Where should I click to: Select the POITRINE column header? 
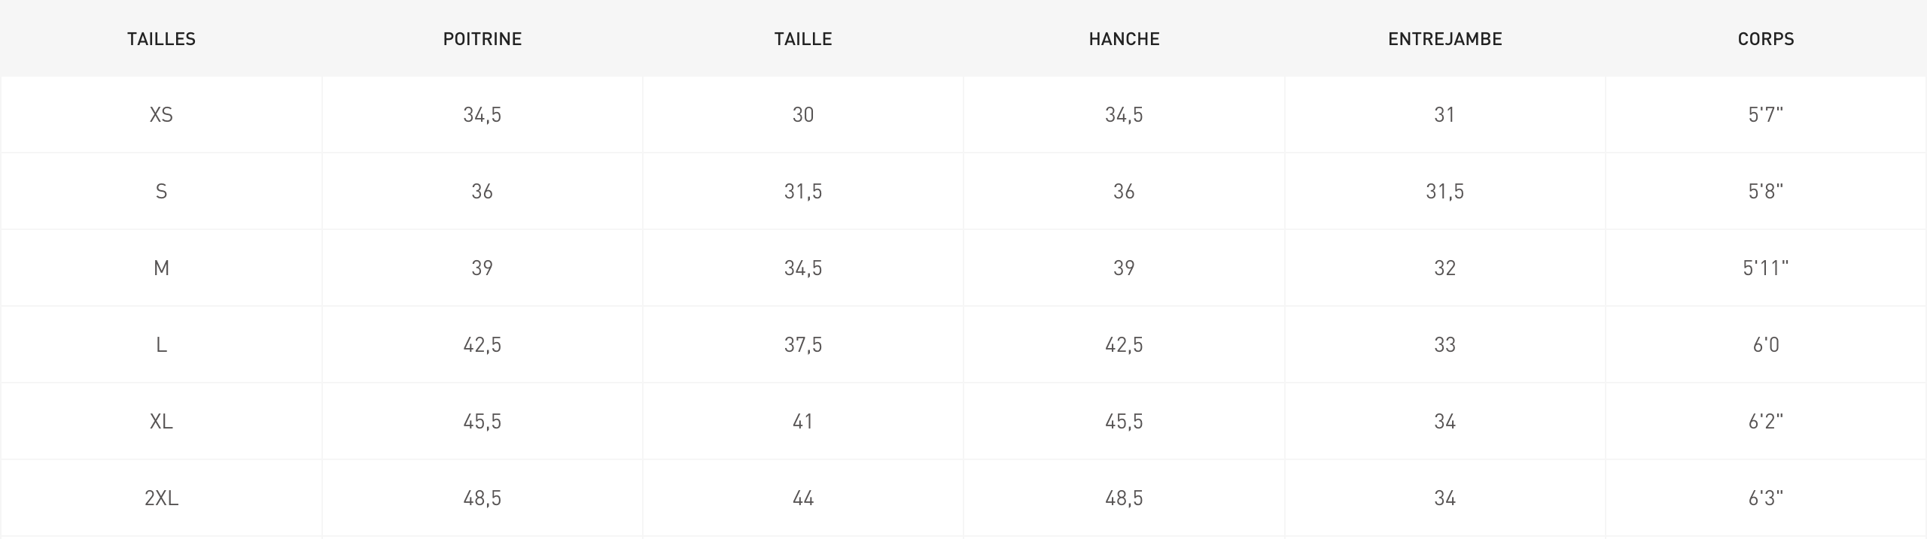coord(483,39)
